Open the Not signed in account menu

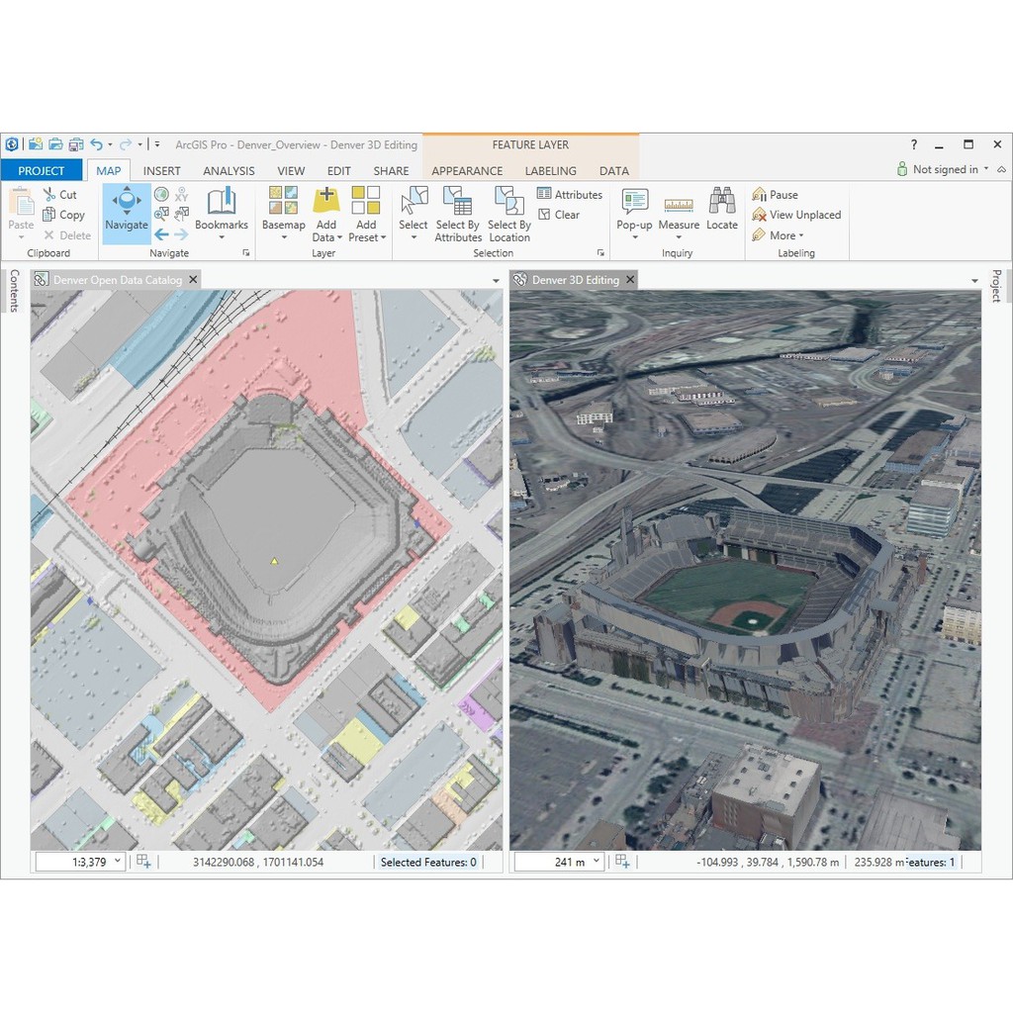pyautogui.click(x=944, y=169)
